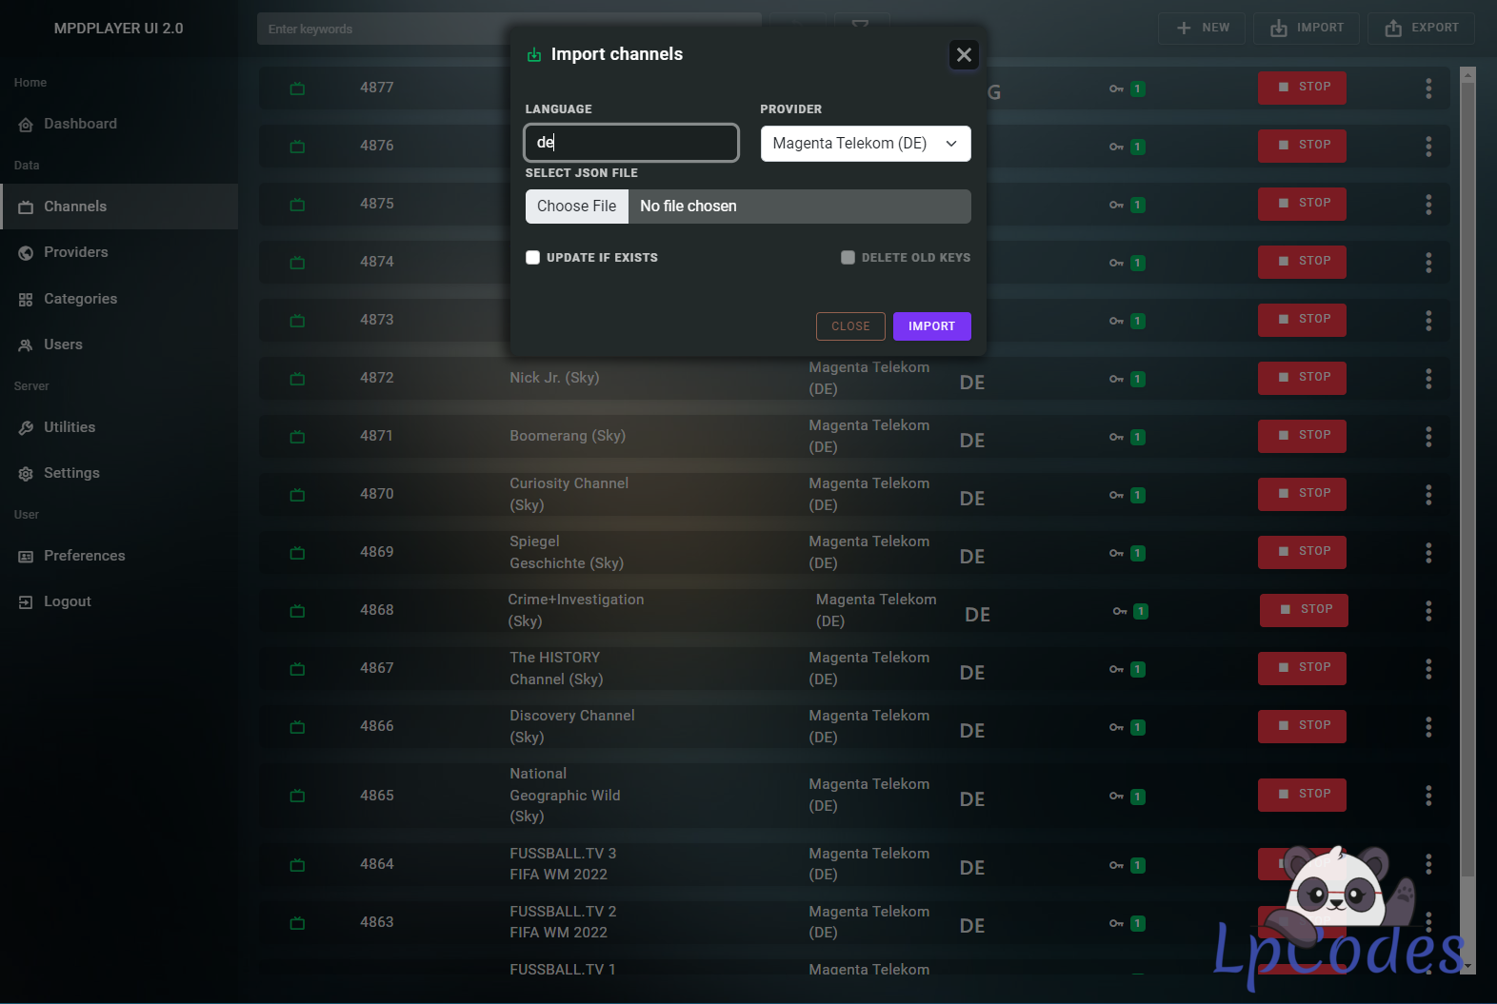Click the TV icon for channel 4865
This screenshot has width=1497, height=1004.
coord(297,796)
